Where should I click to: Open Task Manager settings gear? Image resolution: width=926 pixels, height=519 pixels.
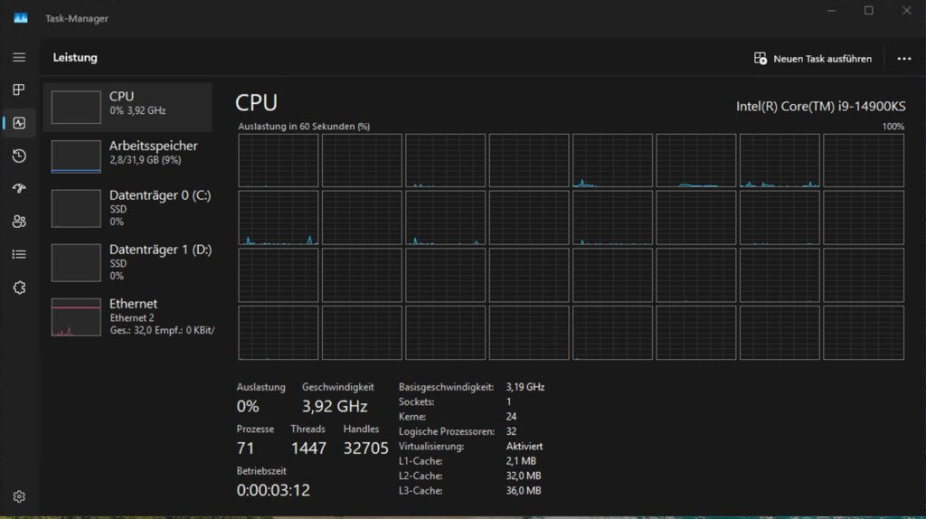click(x=19, y=496)
